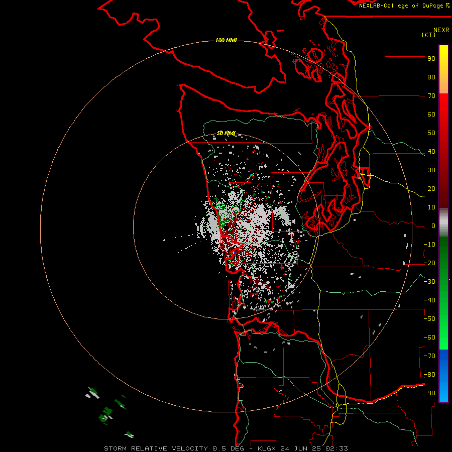Click the 0 scale value
Viewport: 452px width, 452px height.
point(433,226)
